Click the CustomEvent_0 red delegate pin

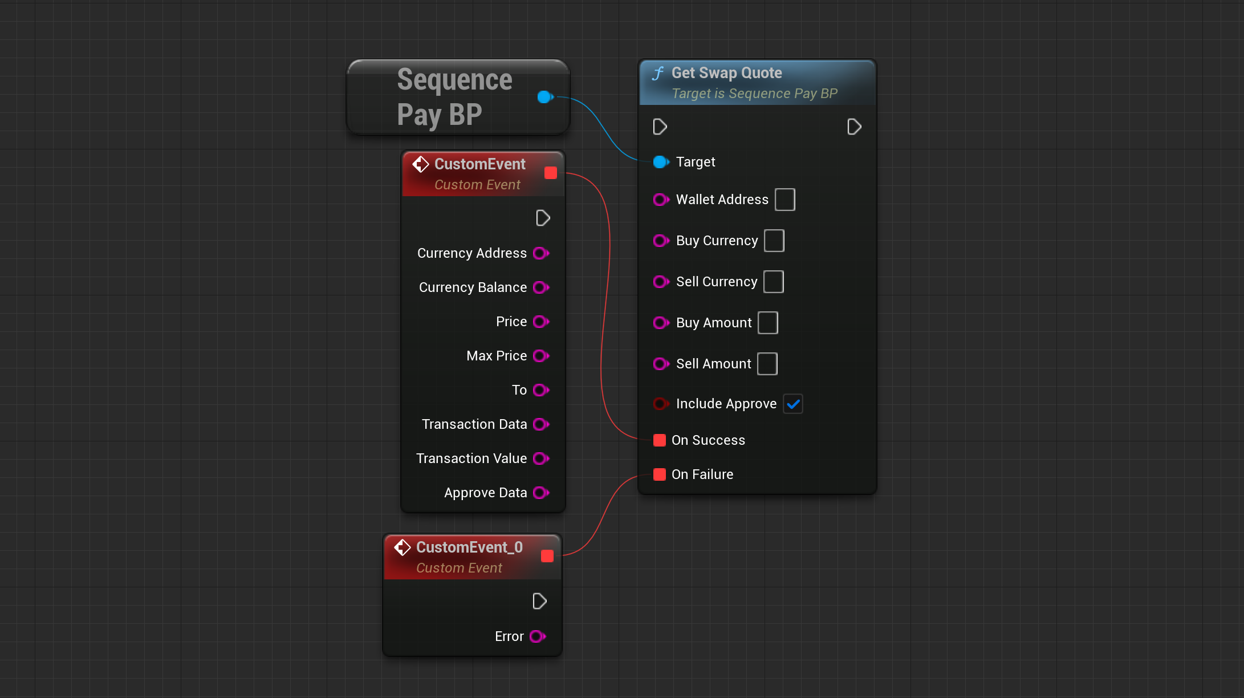(547, 556)
